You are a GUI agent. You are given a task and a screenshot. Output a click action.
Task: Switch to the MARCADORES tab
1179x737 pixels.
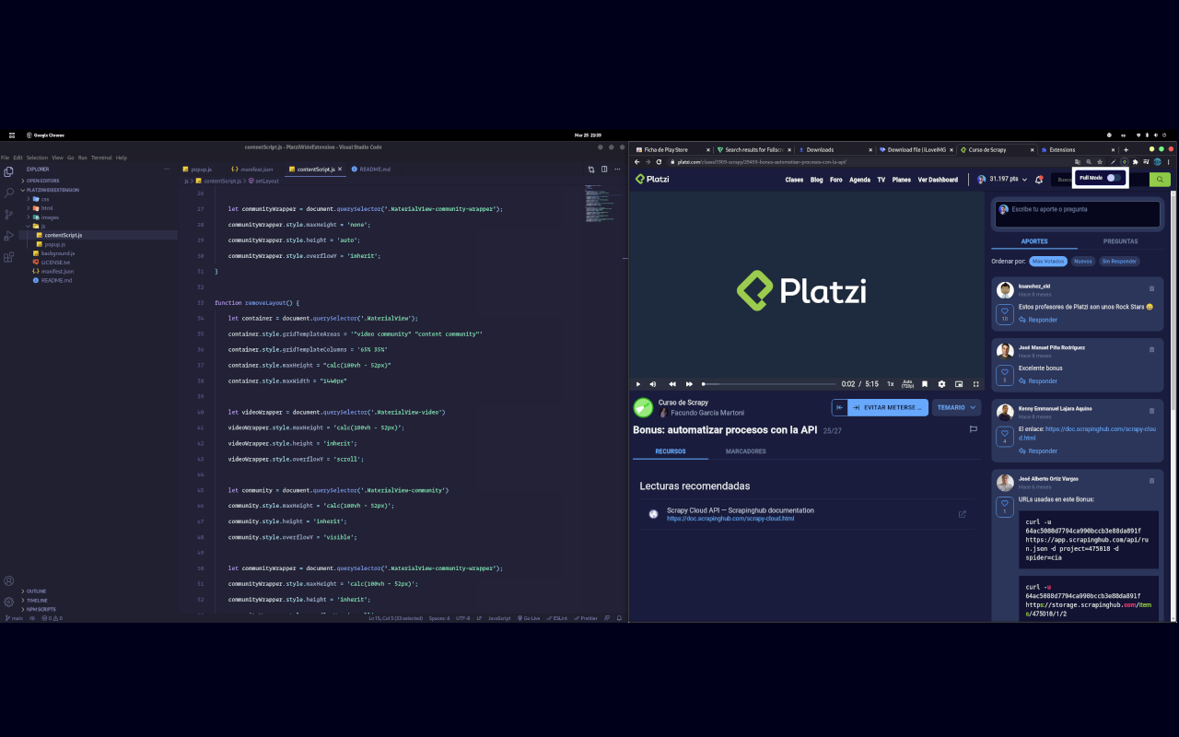[746, 451]
